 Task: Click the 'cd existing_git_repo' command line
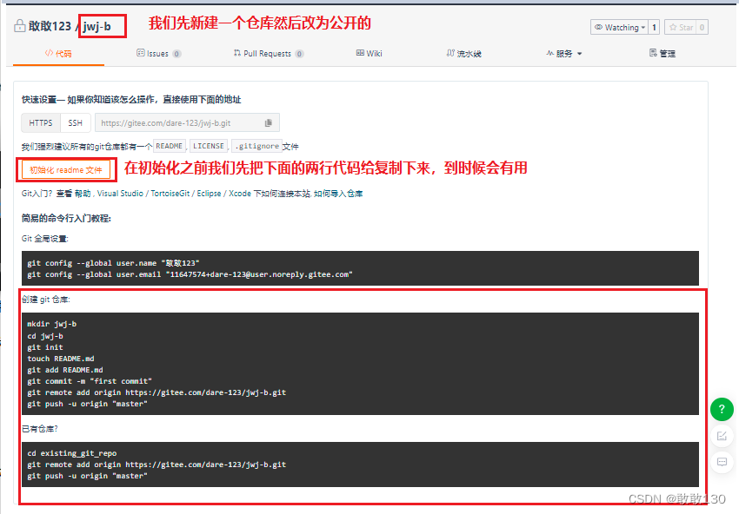pyautogui.click(x=71, y=453)
